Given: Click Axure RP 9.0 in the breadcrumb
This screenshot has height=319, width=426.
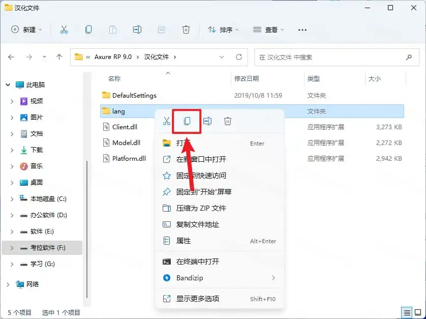Looking at the screenshot, I should (113, 57).
